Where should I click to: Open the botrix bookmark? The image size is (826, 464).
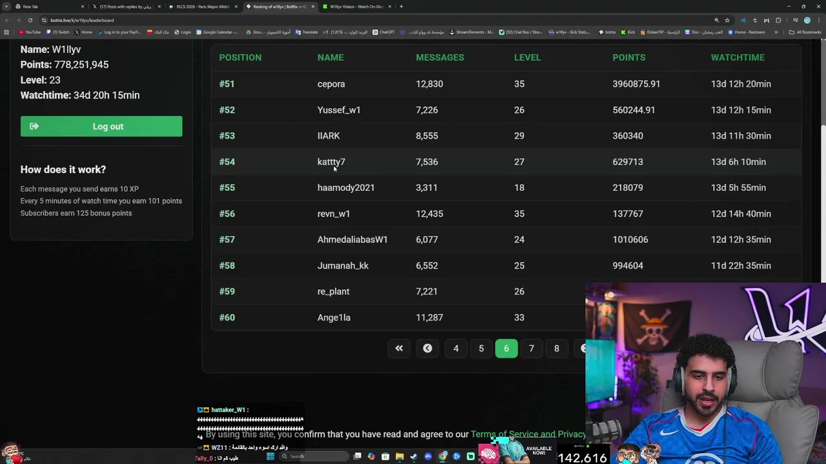[x=607, y=32]
